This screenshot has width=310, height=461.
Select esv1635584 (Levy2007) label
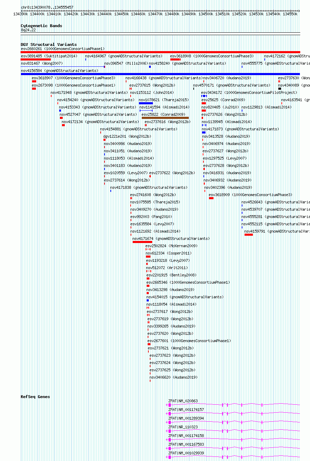pyautogui.click(x=152, y=224)
